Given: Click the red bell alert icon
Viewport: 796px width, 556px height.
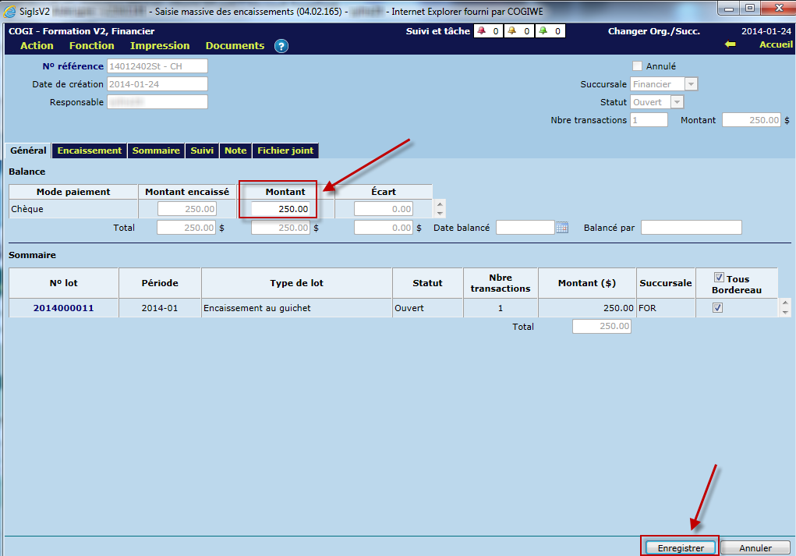Looking at the screenshot, I should click(x=481, y=31).
